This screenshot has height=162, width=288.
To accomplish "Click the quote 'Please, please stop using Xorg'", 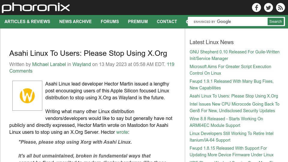I will (x=75, y=142).
